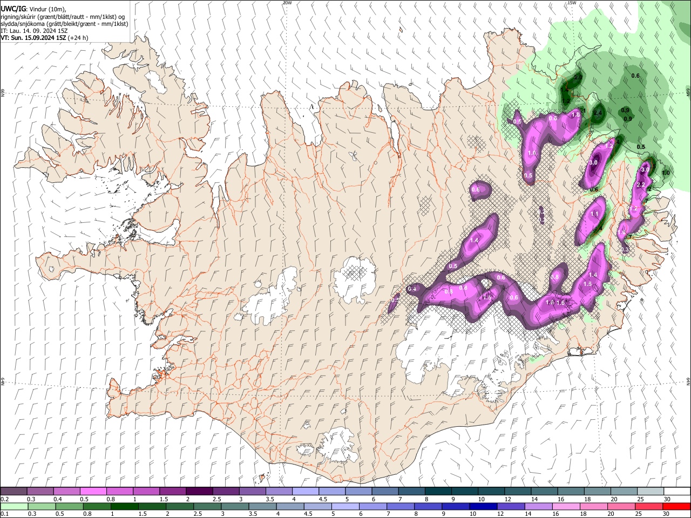This screenshot has width=691, height=518.
Task: Select the snow-scale swatch between 0.3 and 0.4
Action: tap(40, 491)
